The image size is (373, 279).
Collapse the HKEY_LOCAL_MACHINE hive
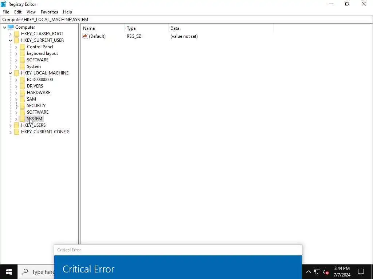pyautogui.click(x=10, y=73)
